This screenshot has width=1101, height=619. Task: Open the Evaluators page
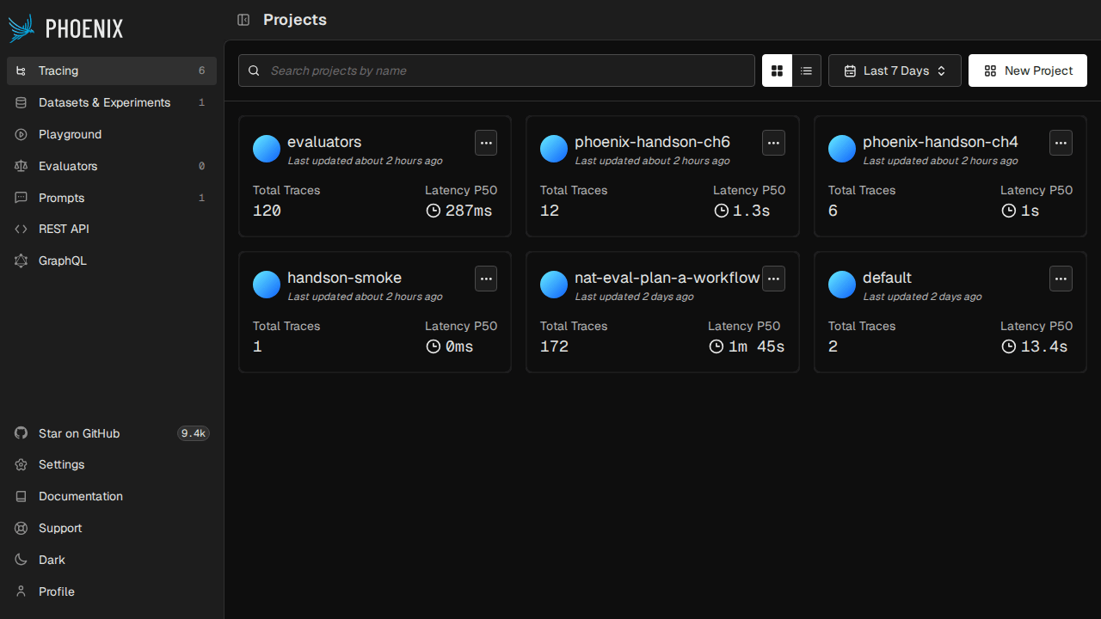coord(112,166)
